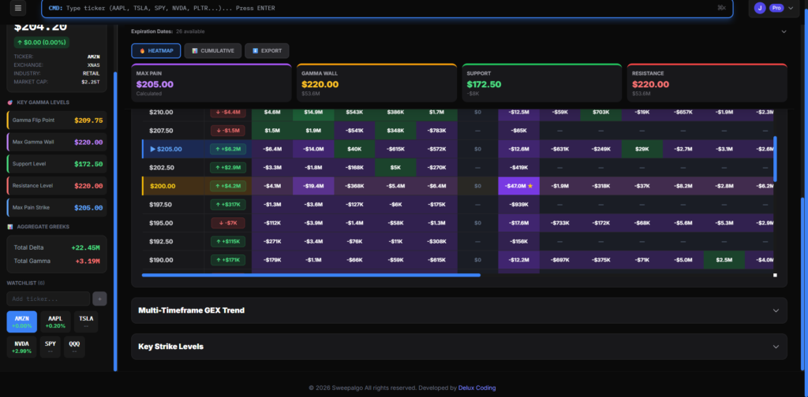Click the keyboard shortcut hint in command bar
Viewport: 808px width, 397px height.
point(721,8)
